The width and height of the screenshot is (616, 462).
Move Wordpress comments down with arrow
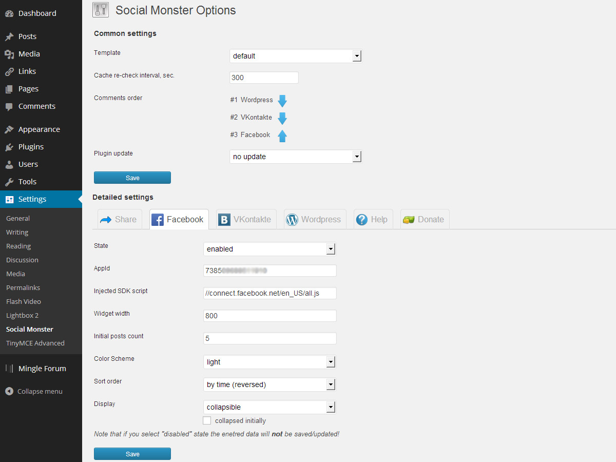(x=282, y=101)
